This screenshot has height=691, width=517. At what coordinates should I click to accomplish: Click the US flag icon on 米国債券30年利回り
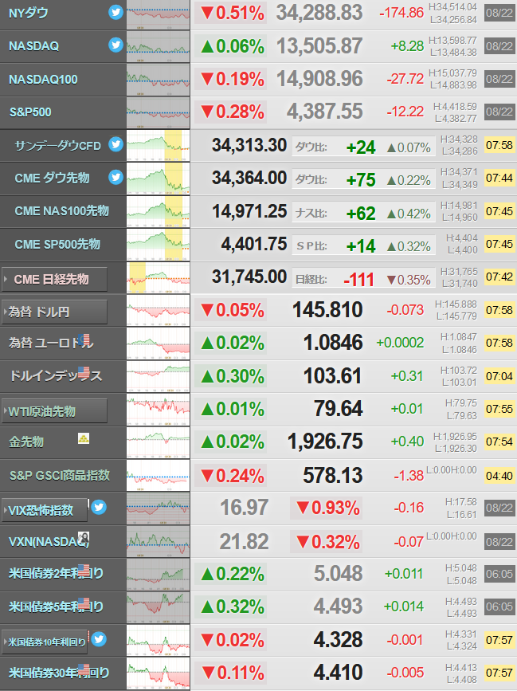[x=84, y=669]
